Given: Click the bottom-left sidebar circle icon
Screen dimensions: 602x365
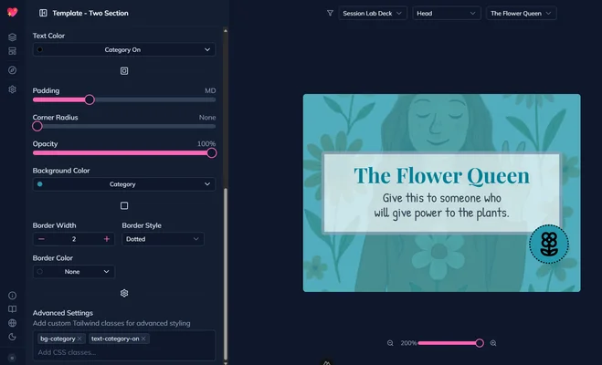Looking at the screenshot, I should pos(12,358).
